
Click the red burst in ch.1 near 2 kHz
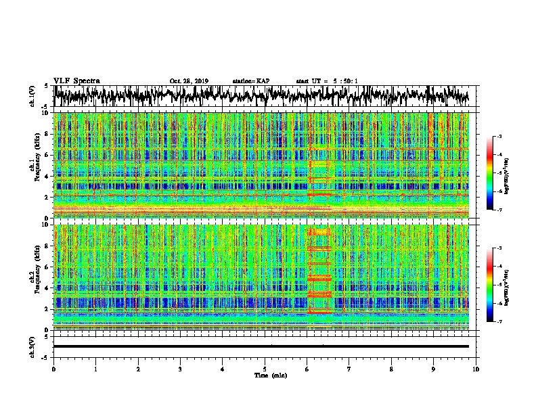coord(319,195)
